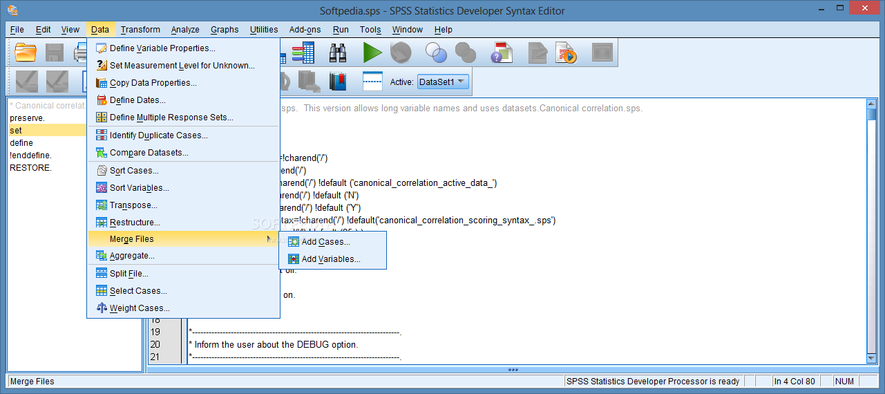Click the vertical scrollbar down arrow
This screenshot has height=394, width=885.
point(872,358)
